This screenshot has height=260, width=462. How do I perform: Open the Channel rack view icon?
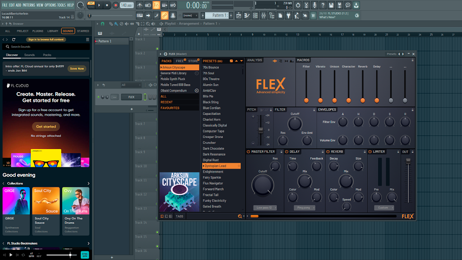[x=255, y=15]
